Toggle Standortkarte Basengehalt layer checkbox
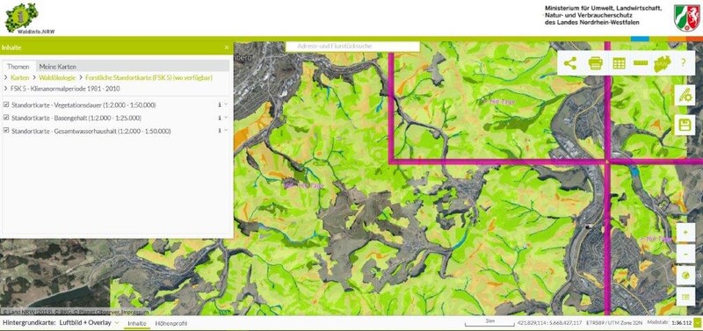This screenshot has width=703, height=331. [6, 118]
